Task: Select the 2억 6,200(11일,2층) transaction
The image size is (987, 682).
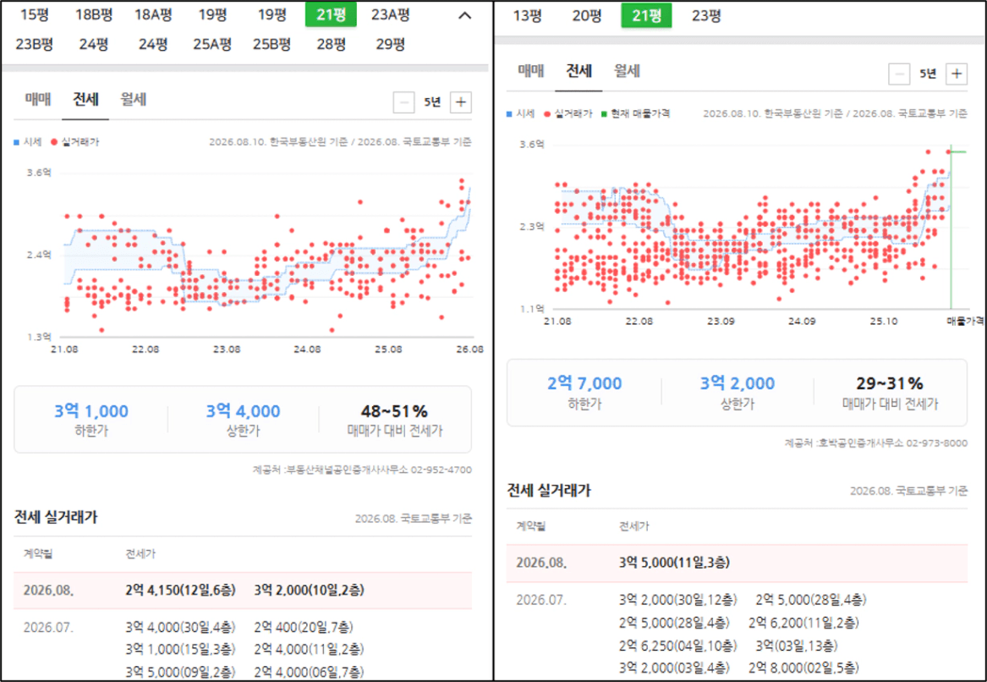Action: (x=803, y=624)
